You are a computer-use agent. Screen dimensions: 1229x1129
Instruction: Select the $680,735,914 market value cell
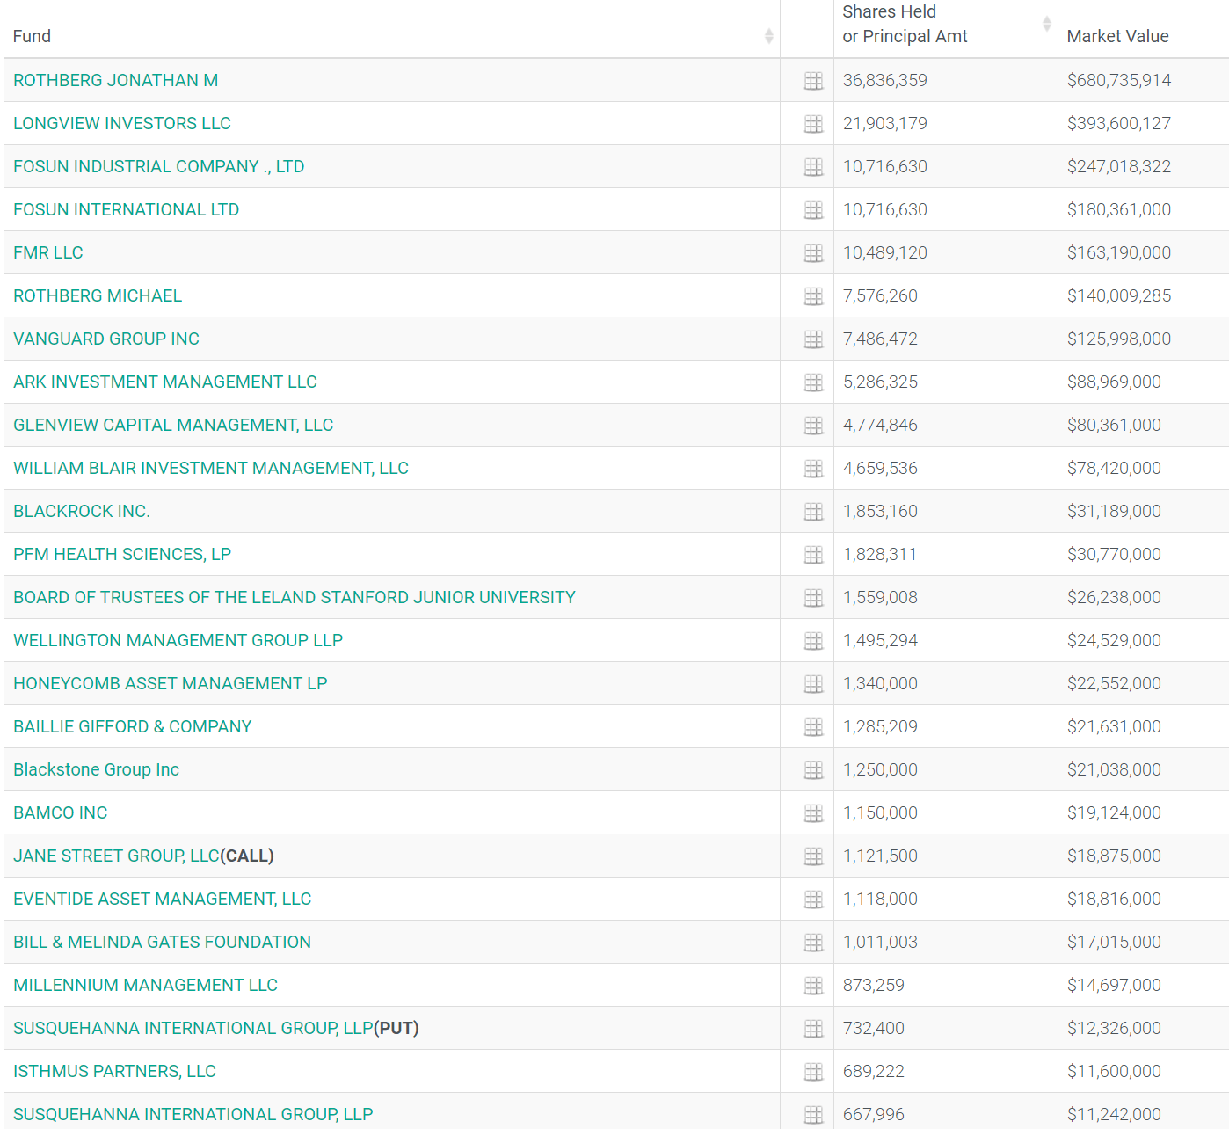click(1119, 80)
